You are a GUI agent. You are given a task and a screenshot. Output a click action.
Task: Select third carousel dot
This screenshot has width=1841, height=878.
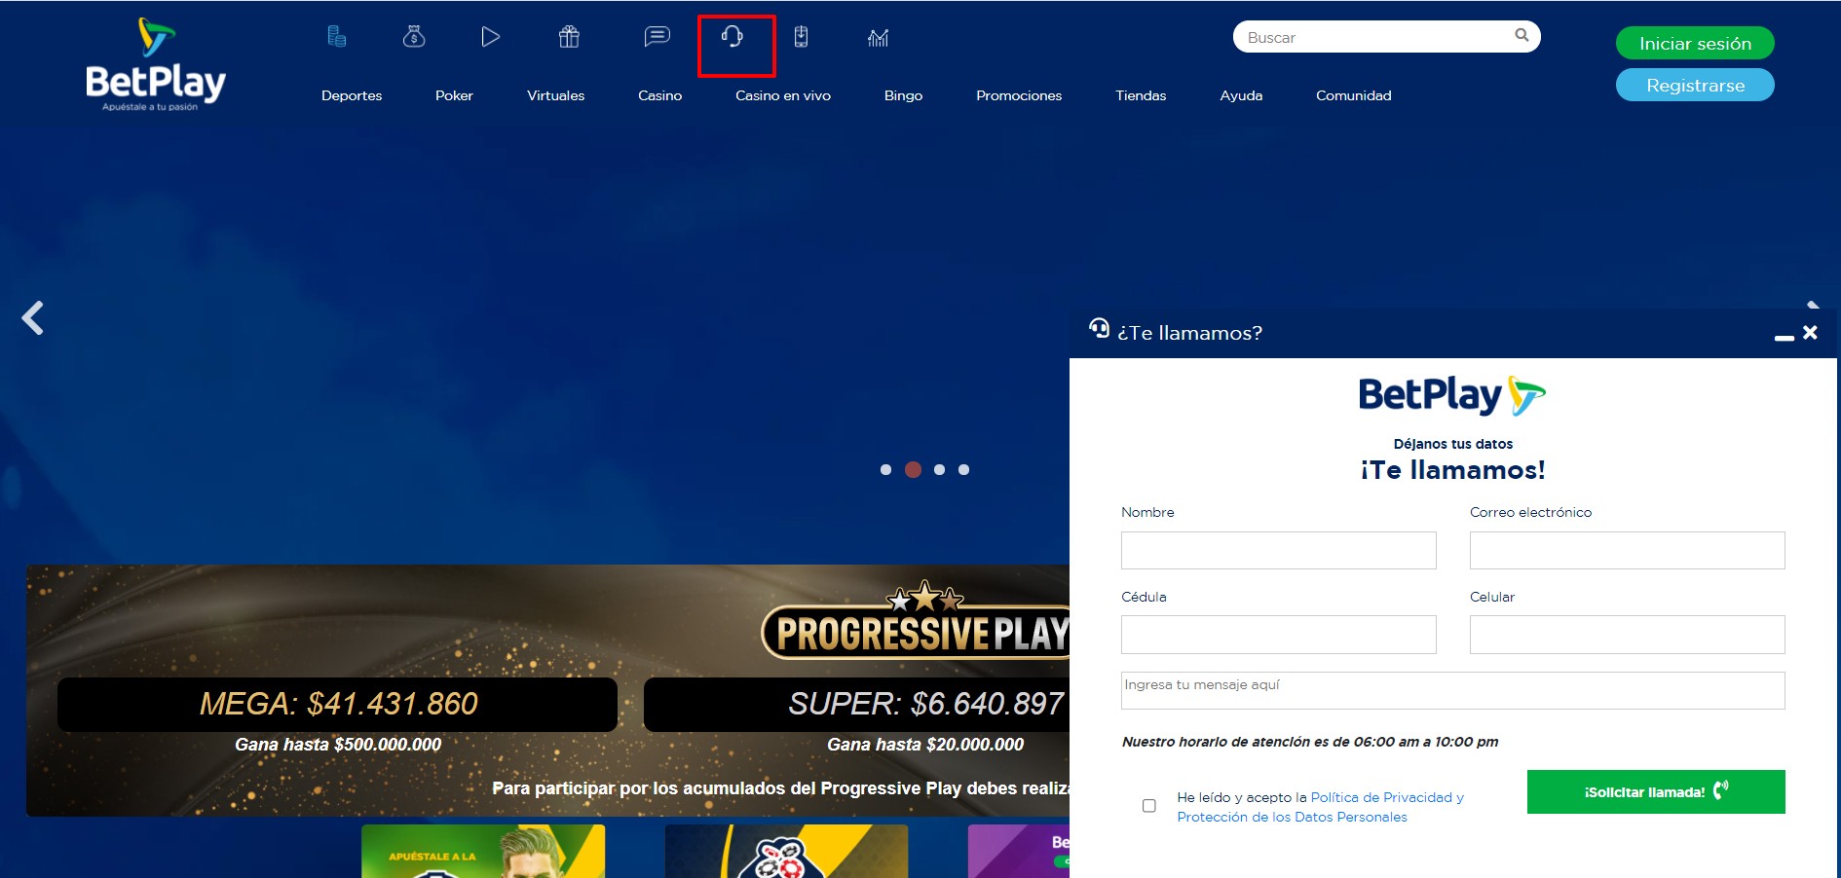point(939,469)
